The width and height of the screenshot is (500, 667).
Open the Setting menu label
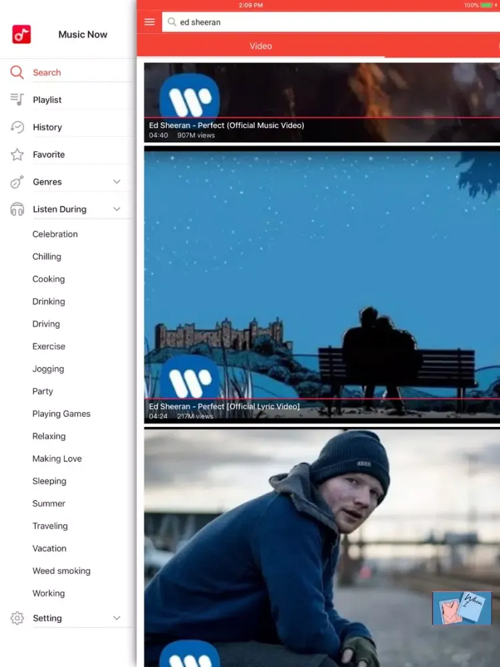click(47, 618)
